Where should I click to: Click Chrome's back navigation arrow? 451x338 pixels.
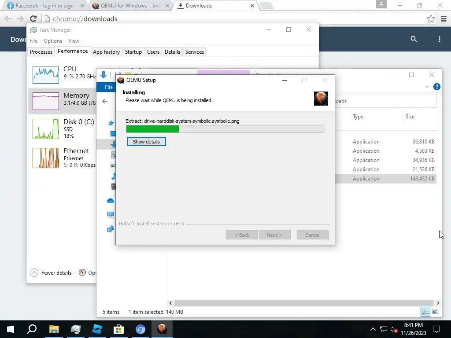8,18
